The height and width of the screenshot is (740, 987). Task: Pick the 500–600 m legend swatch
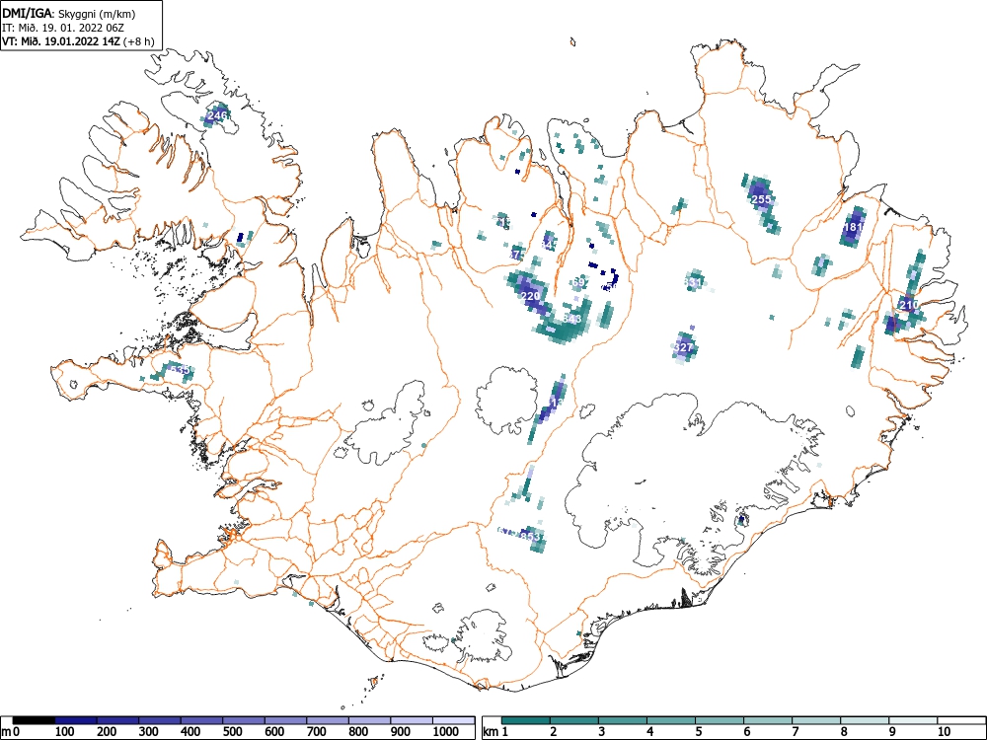[244, 720]
